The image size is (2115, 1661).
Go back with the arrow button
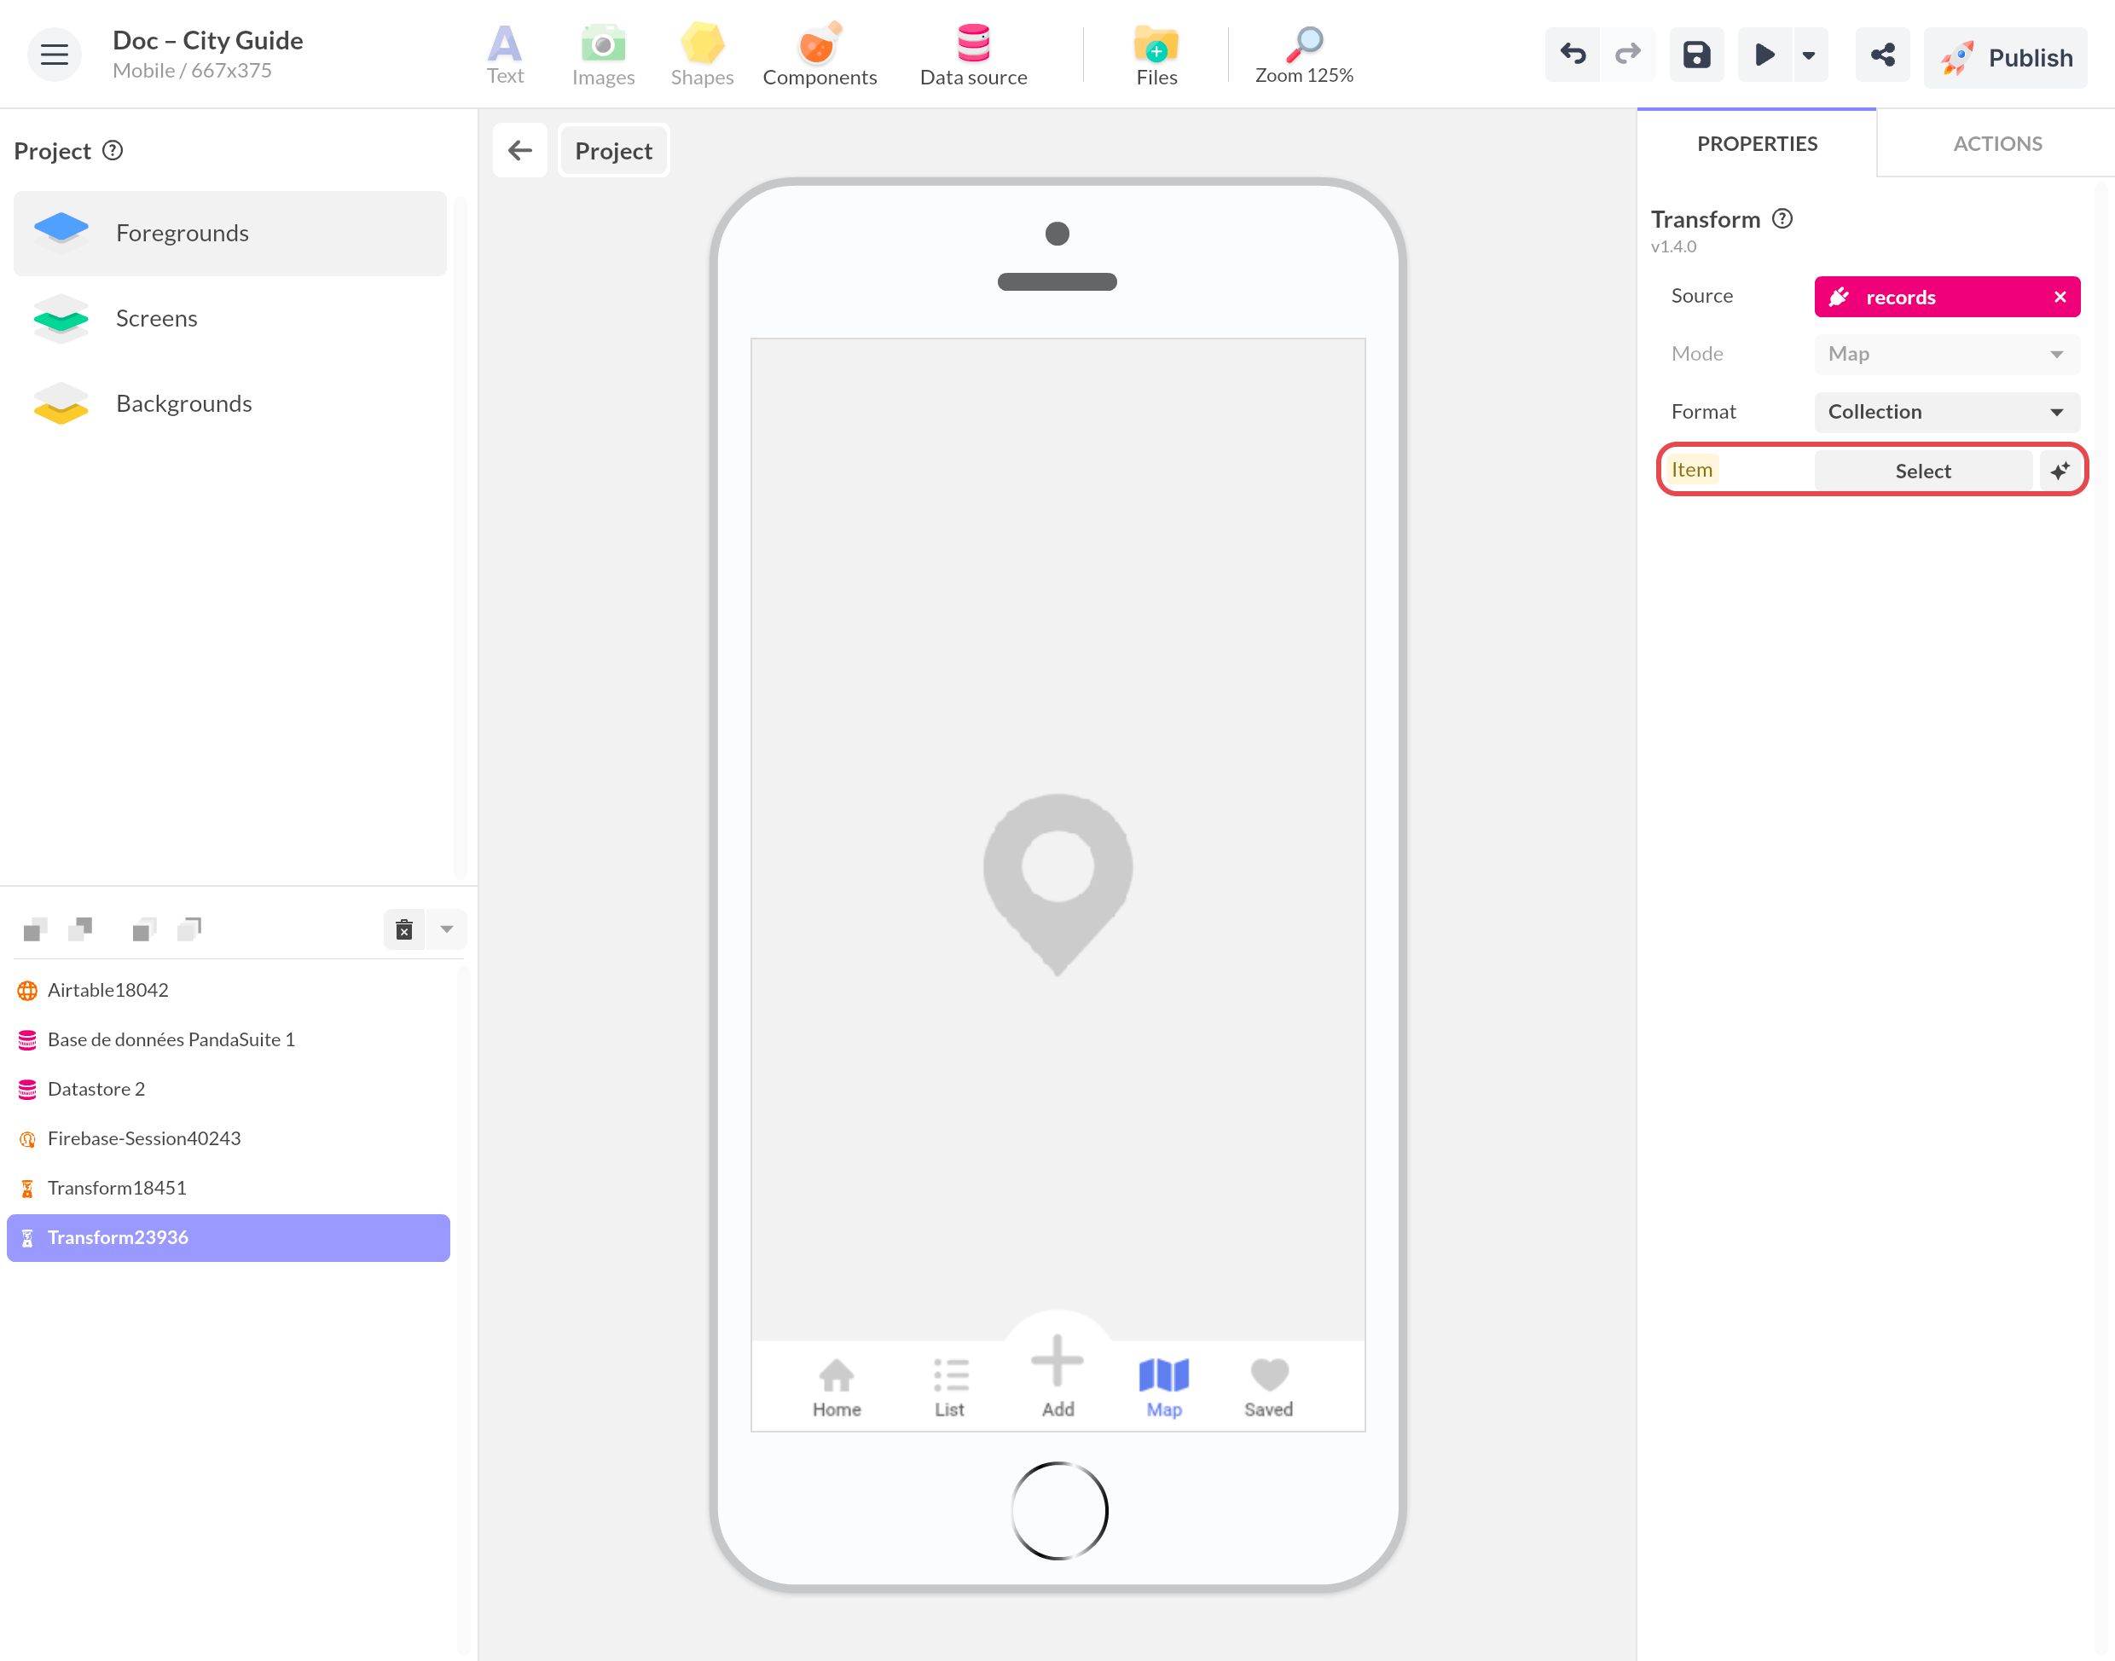click(x=520, y=151)
